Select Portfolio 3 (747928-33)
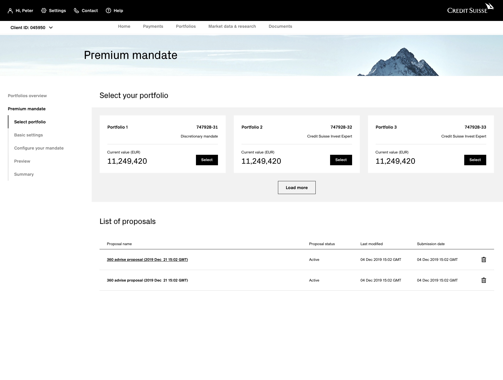The height and width of the screenshot is (380, 503). click(x=475, y=160)
